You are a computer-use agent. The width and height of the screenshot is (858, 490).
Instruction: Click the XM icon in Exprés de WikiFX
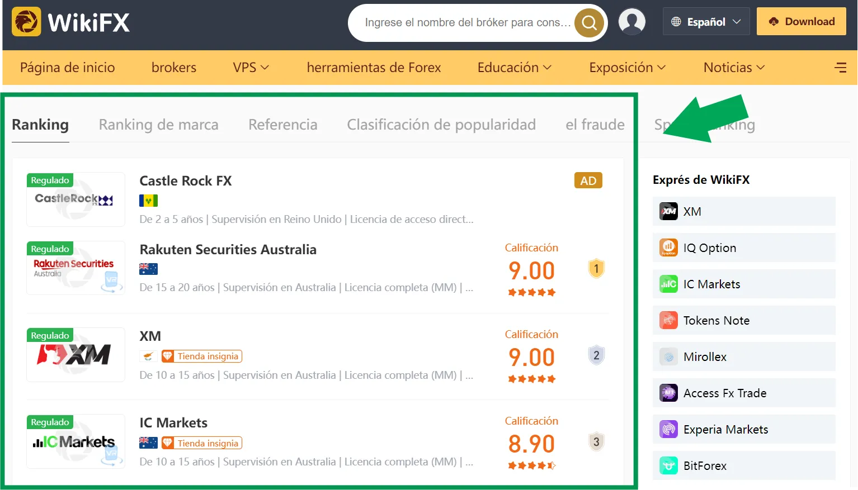pyautogui.click(x=668, y=211)
